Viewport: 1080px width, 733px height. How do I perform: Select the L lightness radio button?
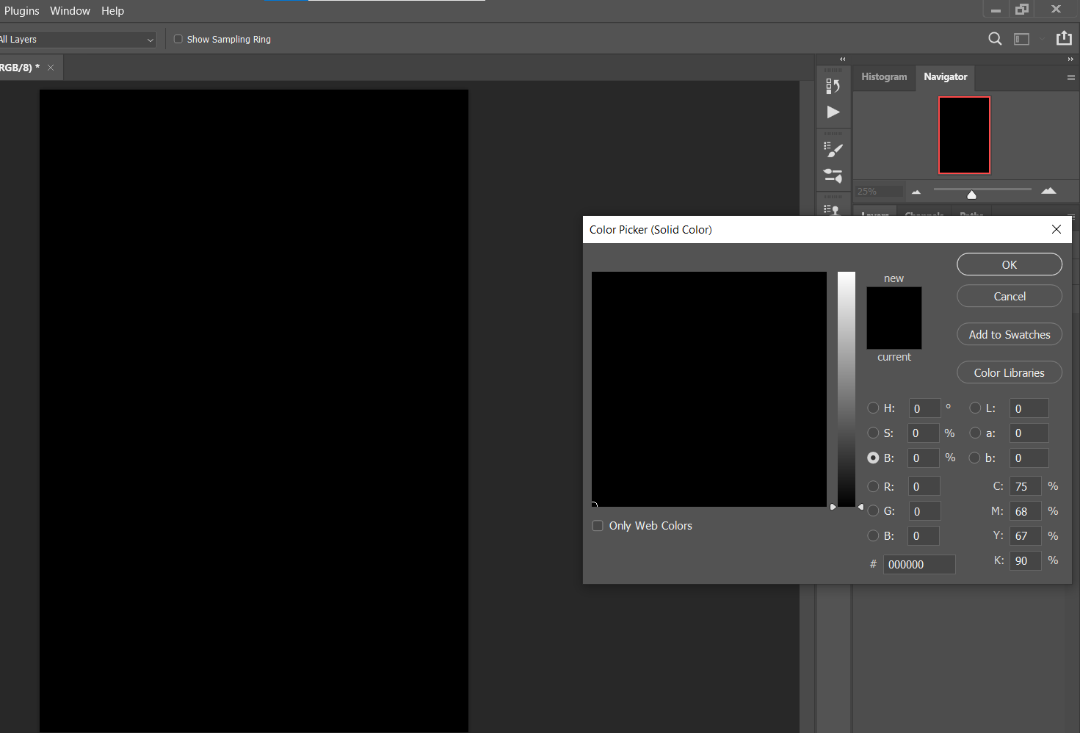pyautogui.click(x=975, y=408)
